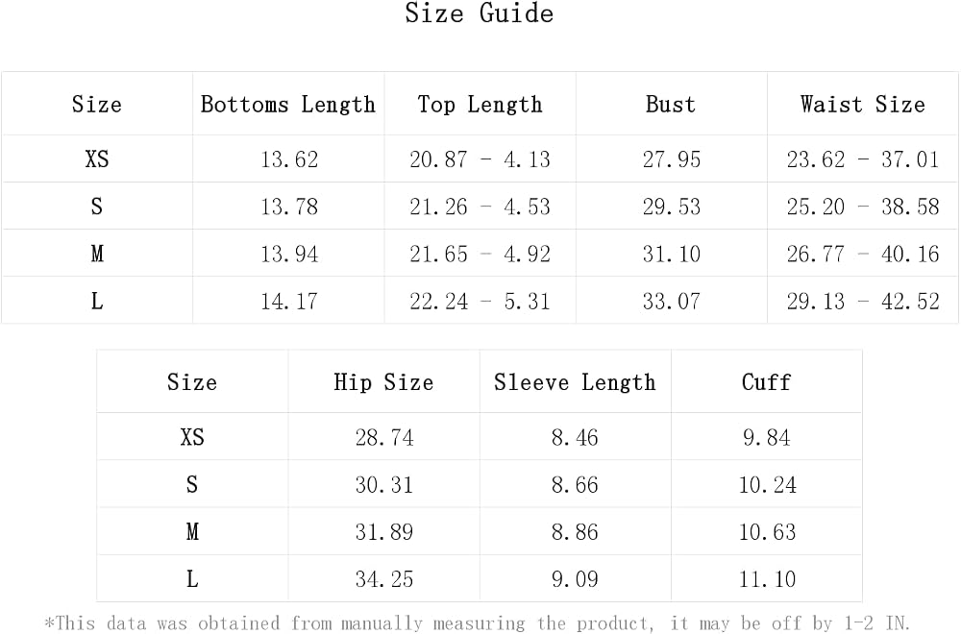Select bust value 31.10

point(671,254)
